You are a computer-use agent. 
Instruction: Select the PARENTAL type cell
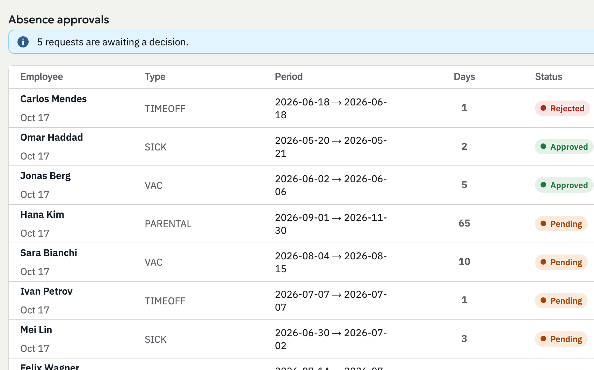pyautogui.click(x=168, y=224)
